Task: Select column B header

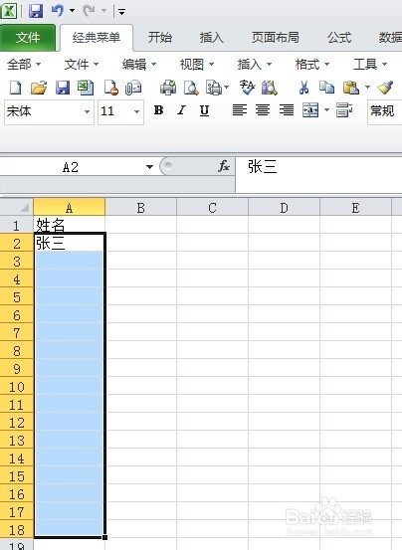Action: click(x=140, y=208)
